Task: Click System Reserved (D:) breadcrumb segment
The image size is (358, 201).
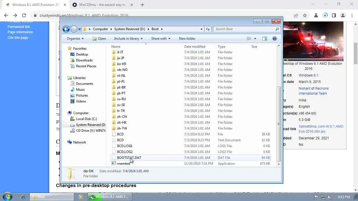Action: tap(130, 29)
